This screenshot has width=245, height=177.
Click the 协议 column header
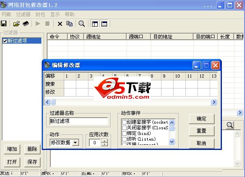[76, 37]
